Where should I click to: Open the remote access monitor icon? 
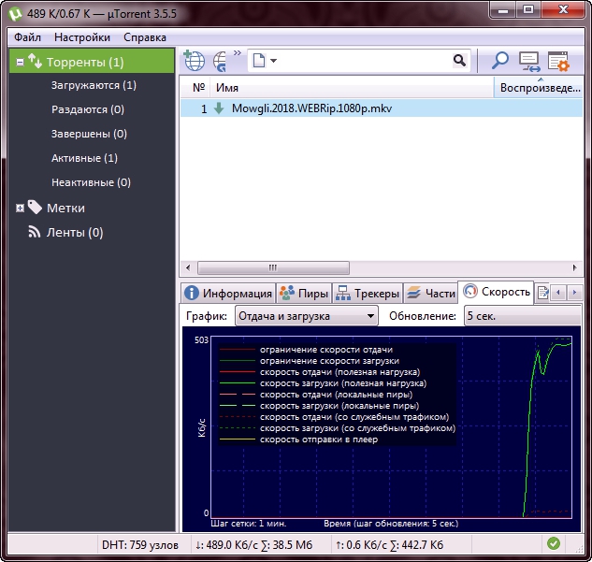530,62
